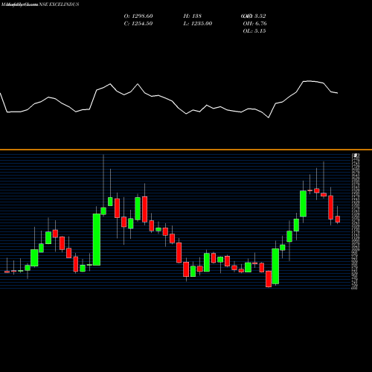Click the orange horizontal line above candlestick chart

(186, 150)
